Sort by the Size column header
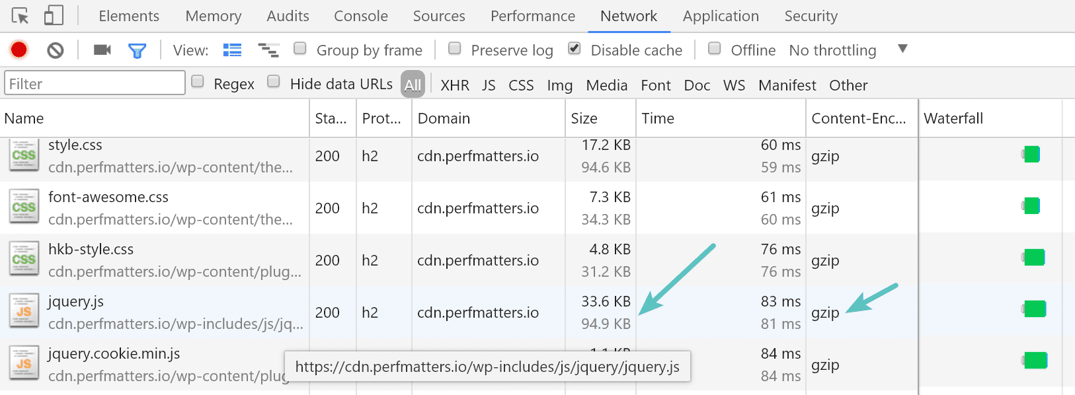 [584, 118]
